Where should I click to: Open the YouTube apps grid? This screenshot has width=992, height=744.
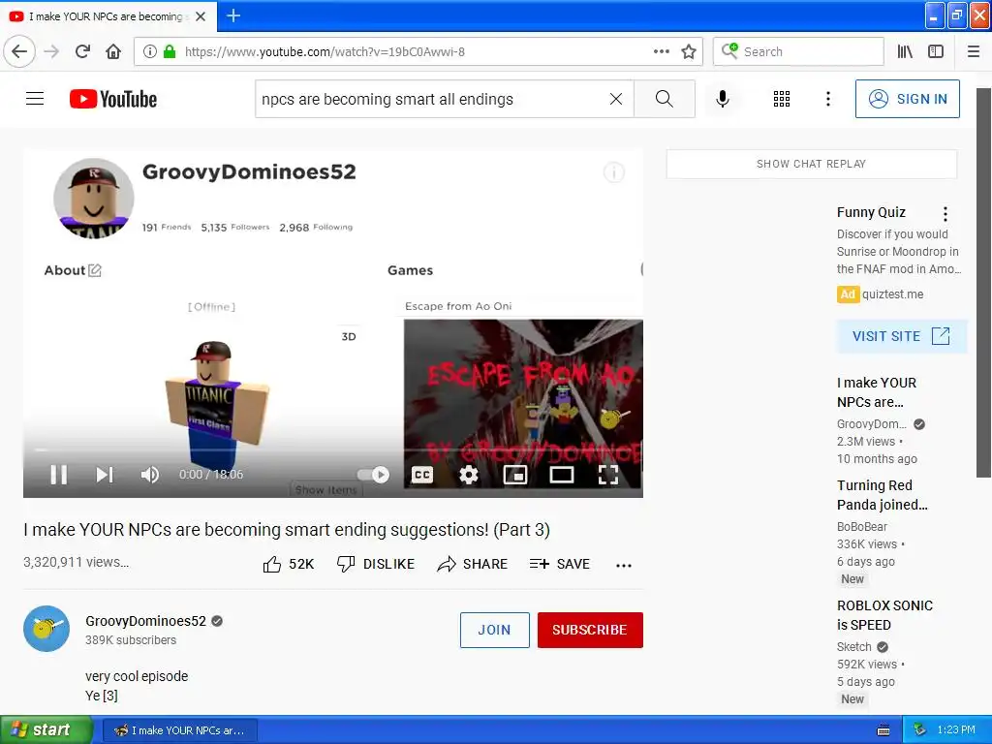782,99
